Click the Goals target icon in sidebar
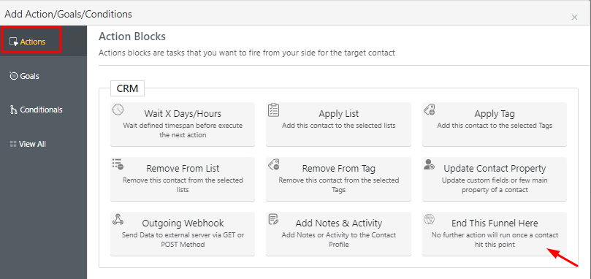The width and height of the screenshot is (591, 279). click(x=14, y=76)
